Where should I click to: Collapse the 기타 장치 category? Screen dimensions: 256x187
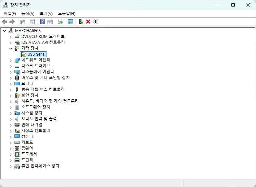coord(11,48)
